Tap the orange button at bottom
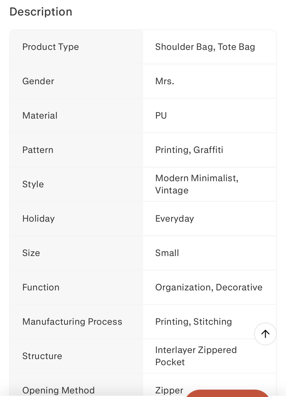 (x=228, y=393)
